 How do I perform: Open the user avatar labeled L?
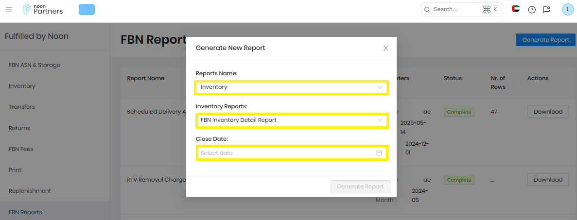(x=568, y=10)
